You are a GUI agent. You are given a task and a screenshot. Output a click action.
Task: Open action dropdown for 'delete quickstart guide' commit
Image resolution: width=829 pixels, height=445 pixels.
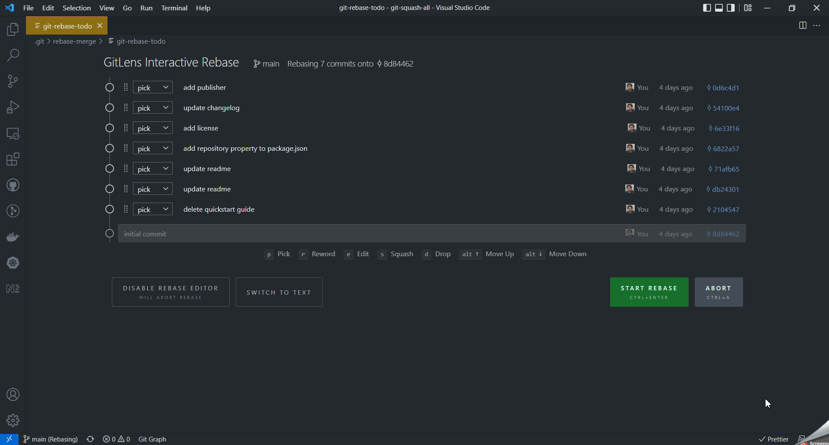tap(152, 209)
